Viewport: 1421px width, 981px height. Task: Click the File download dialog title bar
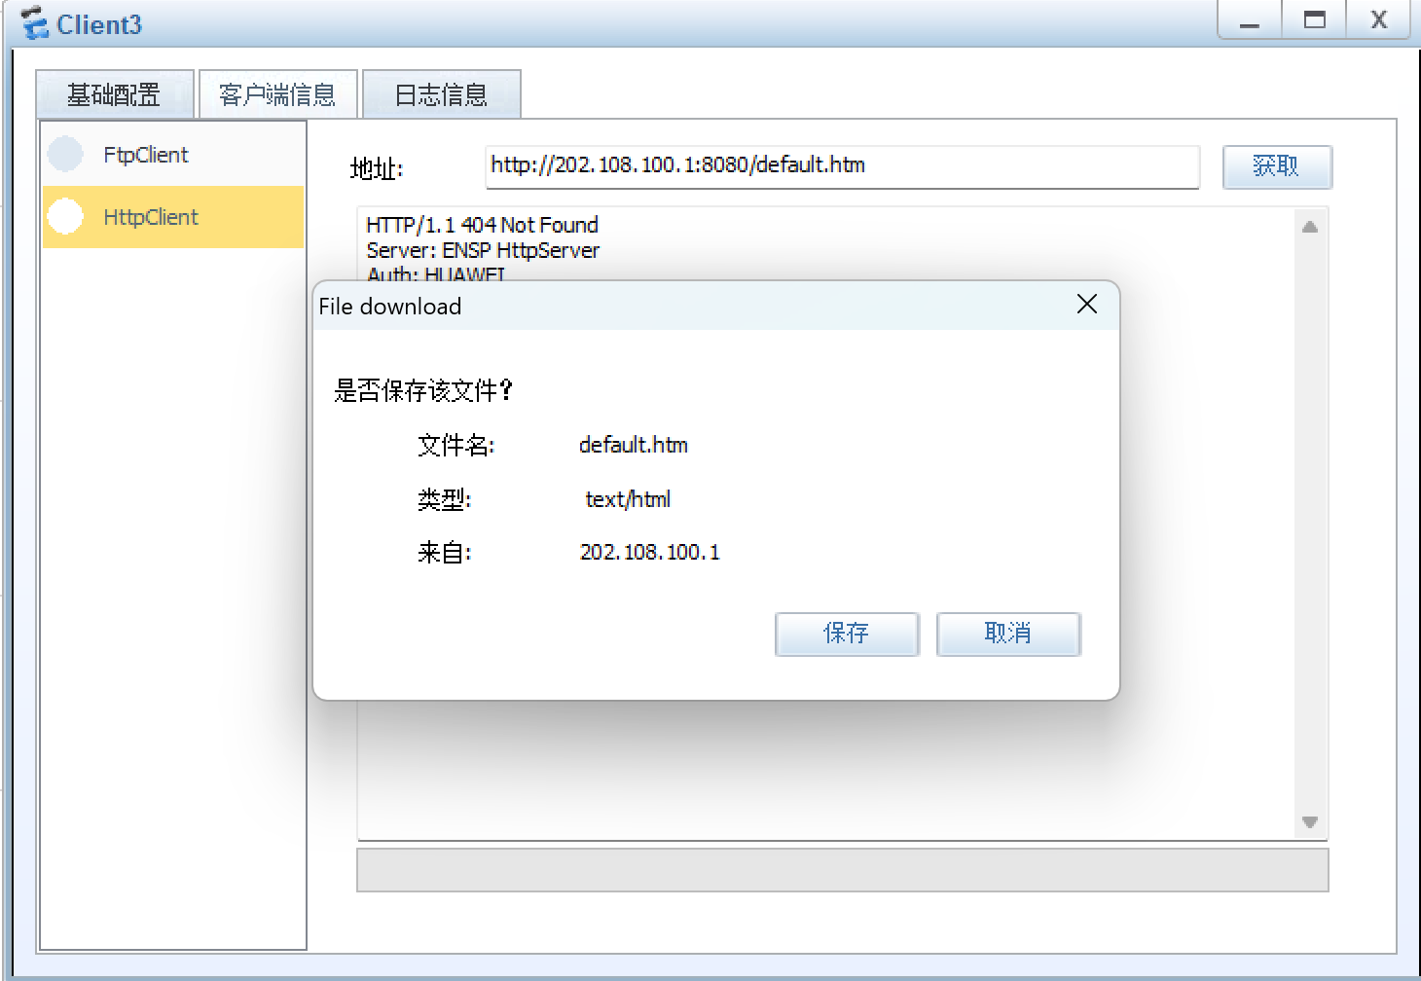point(681,307)
